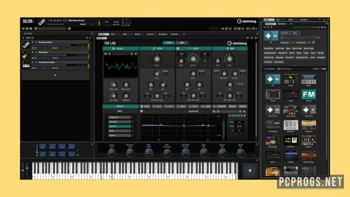Toggle the FILTER section power button
350x197 pixels.
tap(178, 49)
